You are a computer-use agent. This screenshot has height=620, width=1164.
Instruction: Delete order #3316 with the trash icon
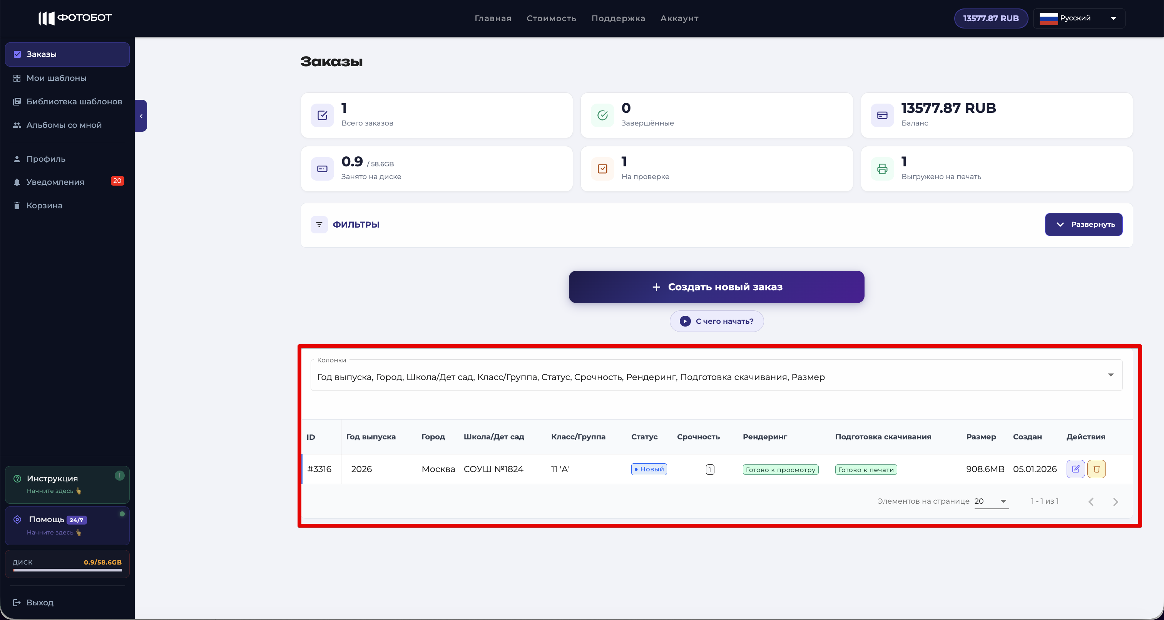tap(1096, 469)
